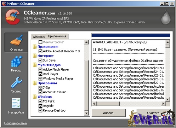The width and height of the screenshot is (176, 128).
Task: Select the blue Windows group heading
Action: point(45,97)
